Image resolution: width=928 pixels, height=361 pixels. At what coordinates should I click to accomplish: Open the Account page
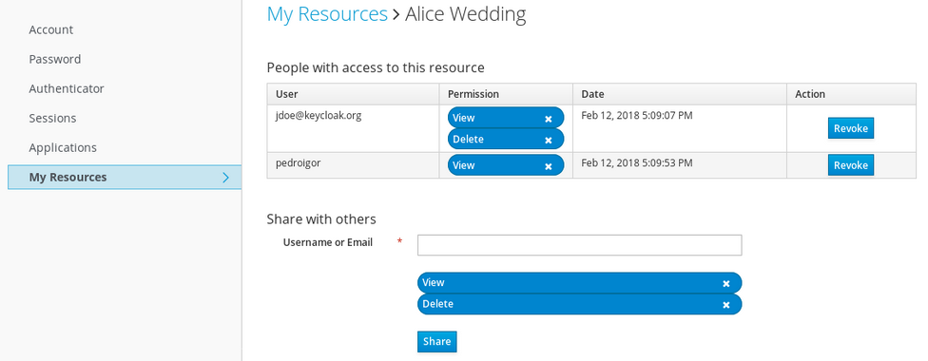tap(51, 29)
